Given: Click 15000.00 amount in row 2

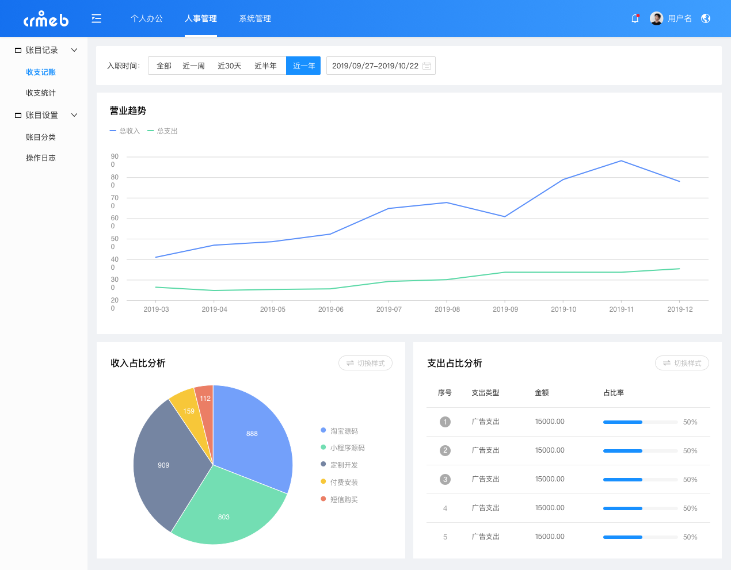Looking at the screenshot, I should coord(550,450).
